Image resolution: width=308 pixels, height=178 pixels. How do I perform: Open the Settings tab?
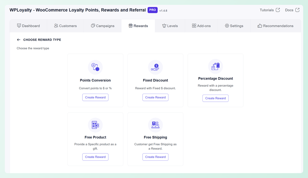(x=234, y=26)
